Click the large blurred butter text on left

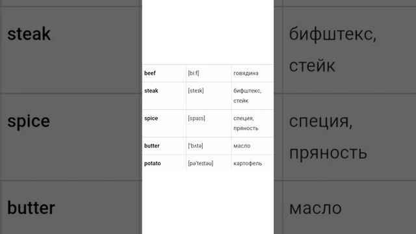(31, 208)
